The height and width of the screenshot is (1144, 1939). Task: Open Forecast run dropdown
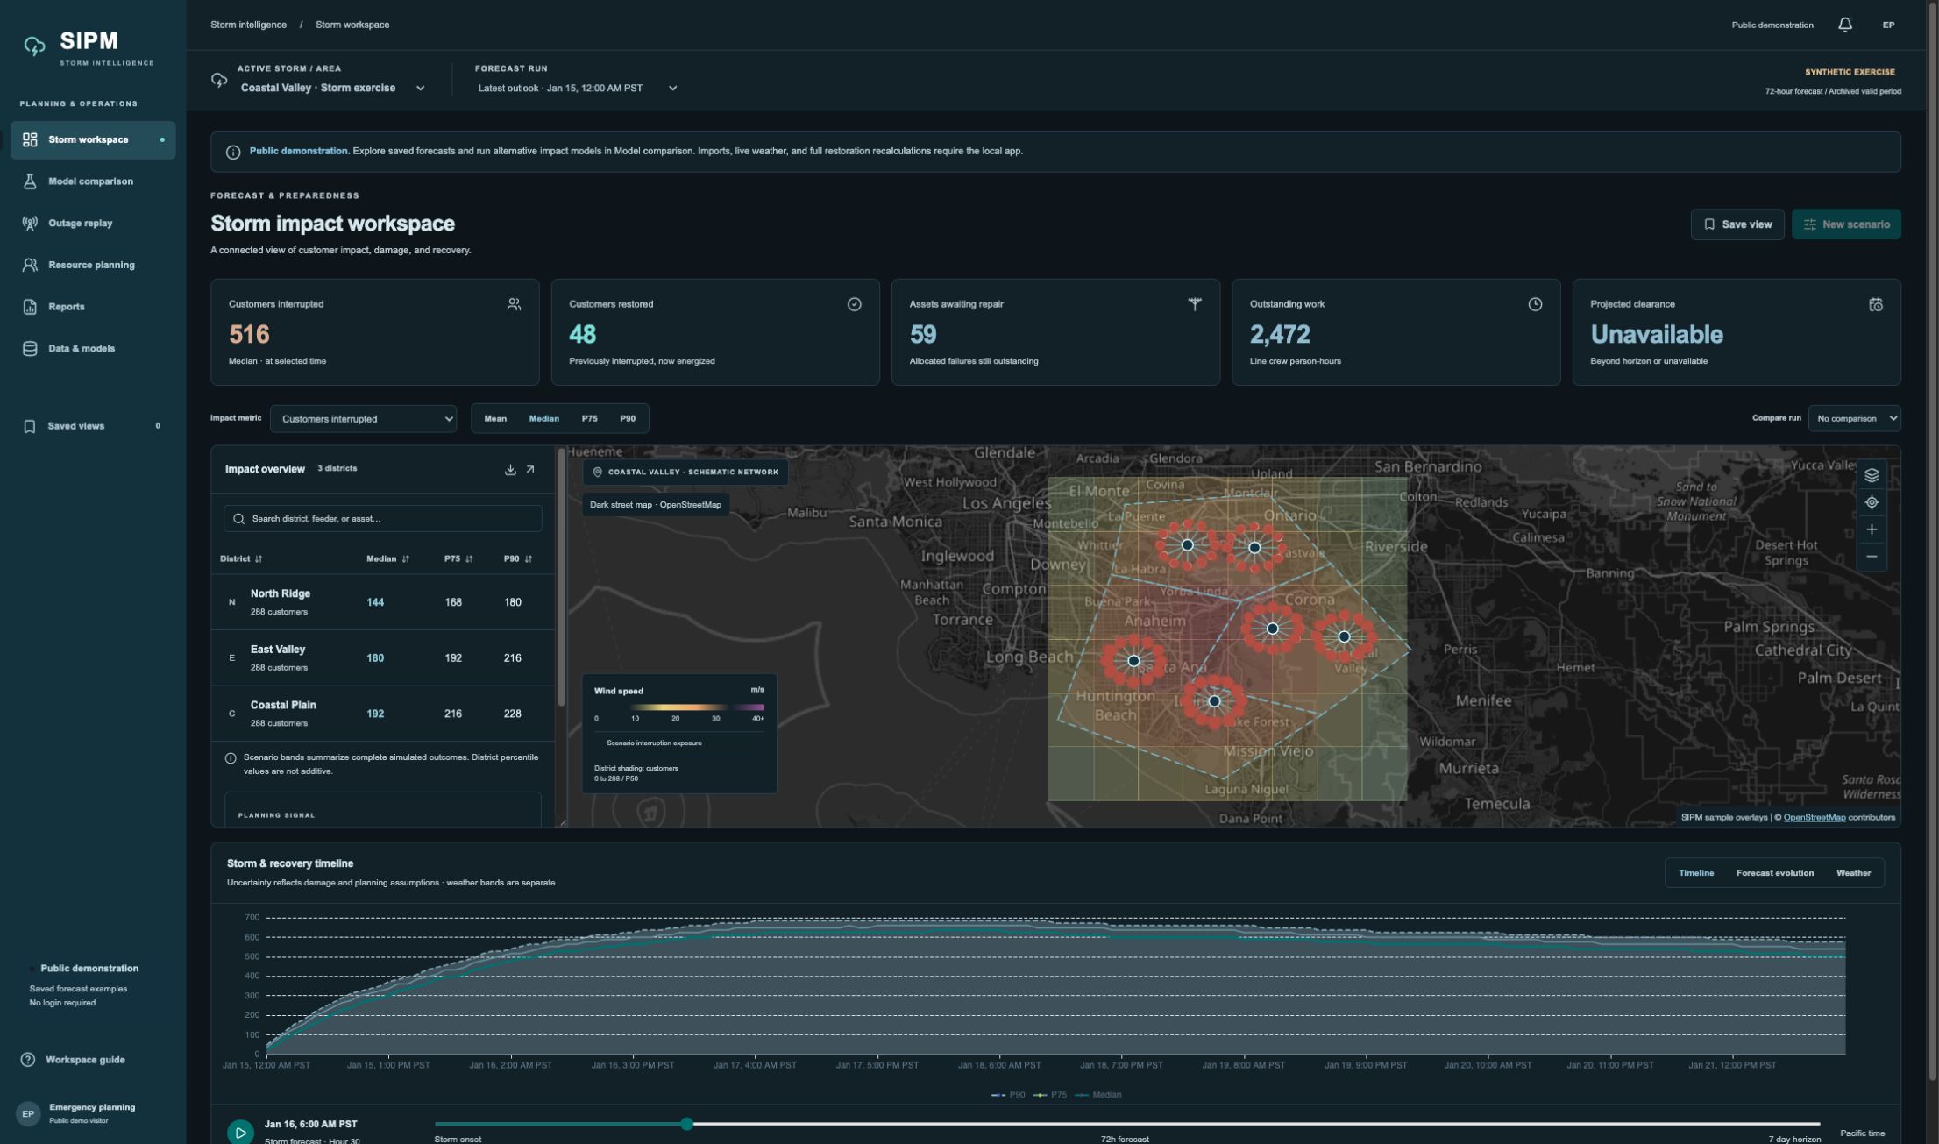(x=578, y=88)
